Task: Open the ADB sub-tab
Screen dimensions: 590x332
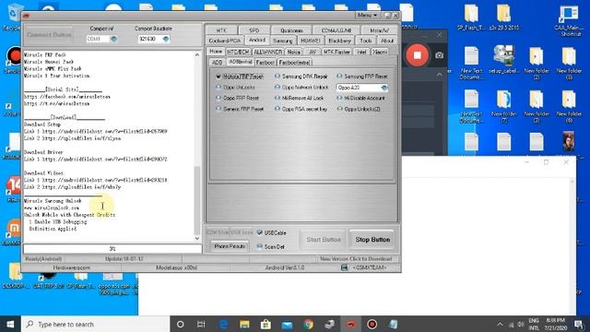Action: 217,63
